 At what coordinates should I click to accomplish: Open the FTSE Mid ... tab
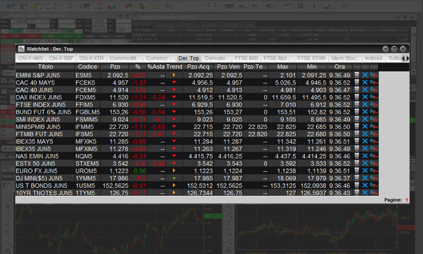pos(278,58)
